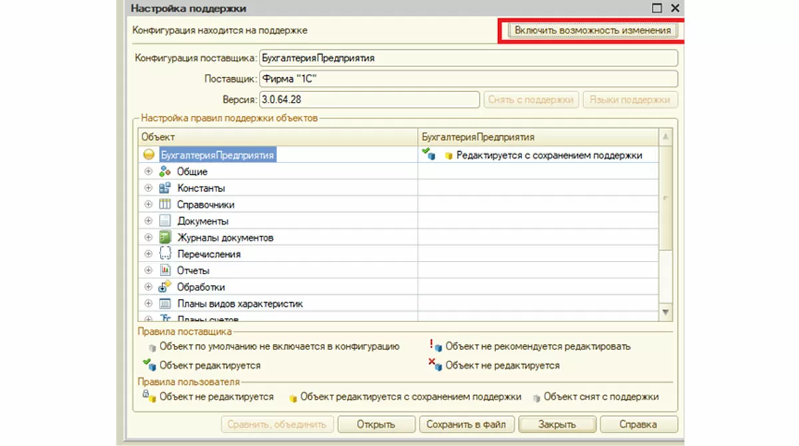
Task: Click legend Объект по умолчанию не включается
Action: pyautogui.click(x=279, y=346)
